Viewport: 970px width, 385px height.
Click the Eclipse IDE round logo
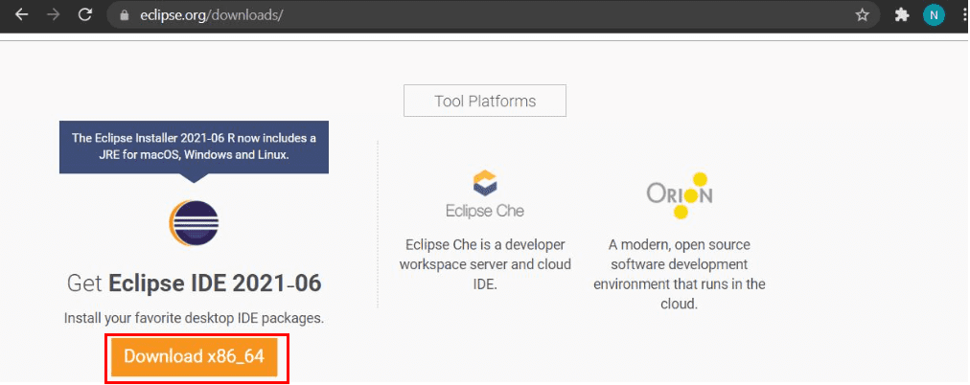coord(194,223)
